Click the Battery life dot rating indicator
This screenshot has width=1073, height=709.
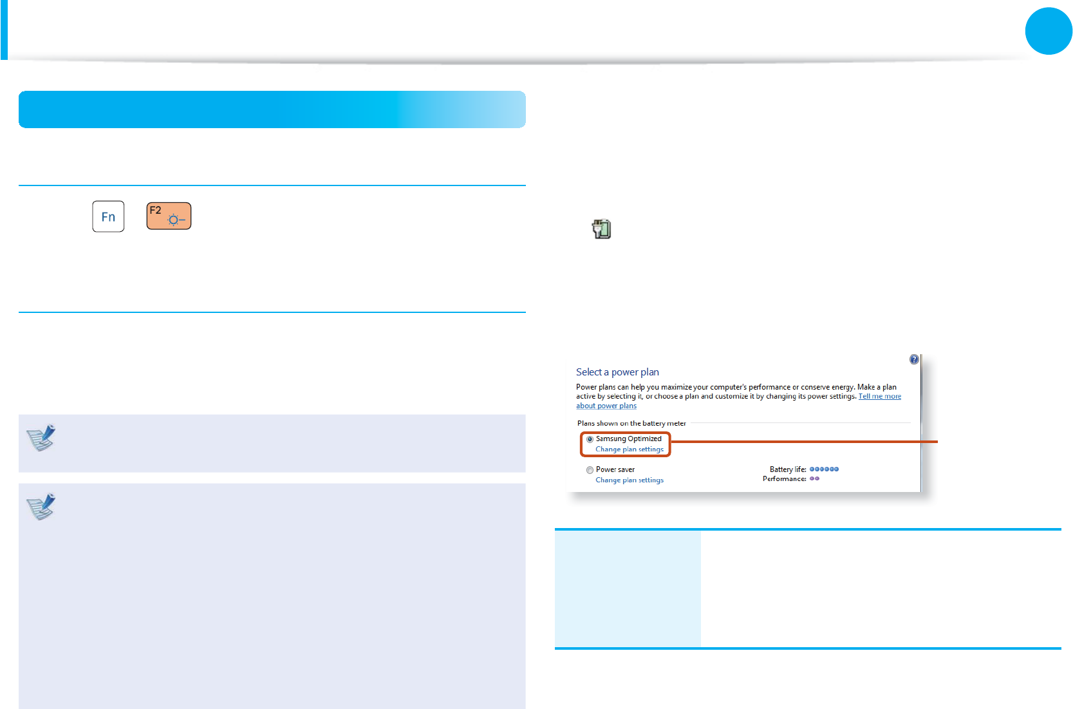point(824,469)
